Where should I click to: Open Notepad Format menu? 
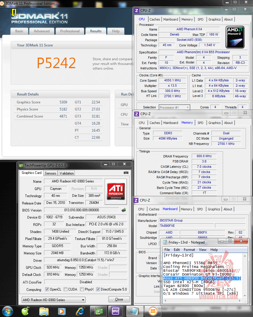coord(189,250)
